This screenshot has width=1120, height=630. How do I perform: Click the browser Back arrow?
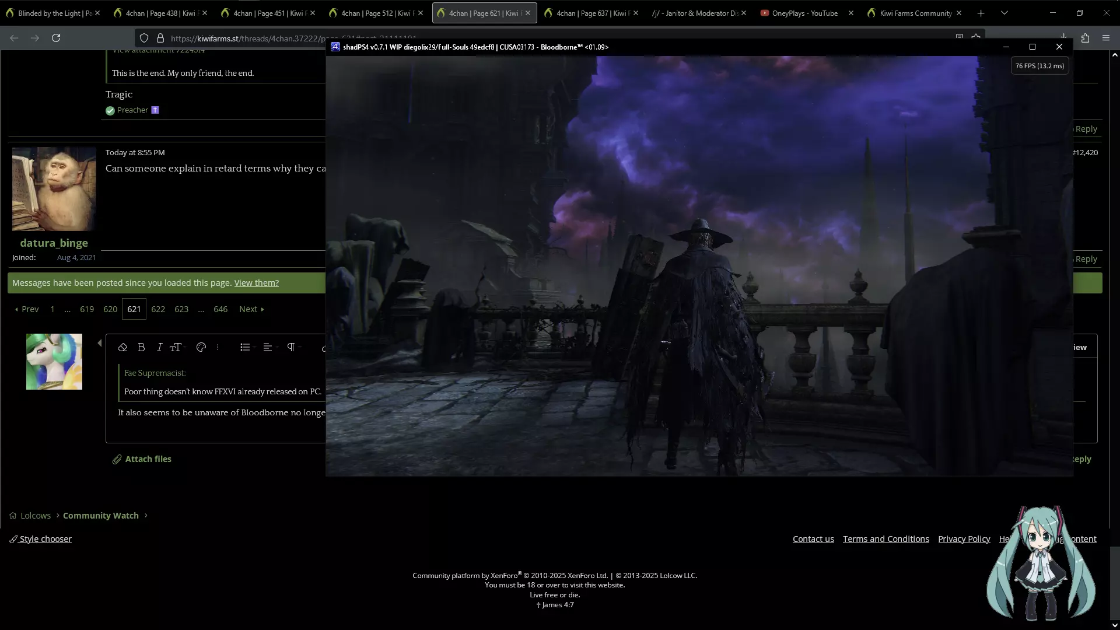point(14,38)
